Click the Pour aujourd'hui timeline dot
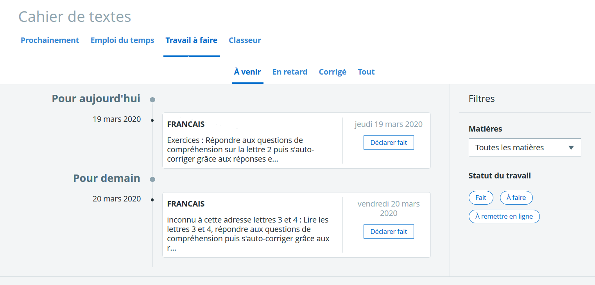Viewport: 595px width, 285px height. point(152,100)
